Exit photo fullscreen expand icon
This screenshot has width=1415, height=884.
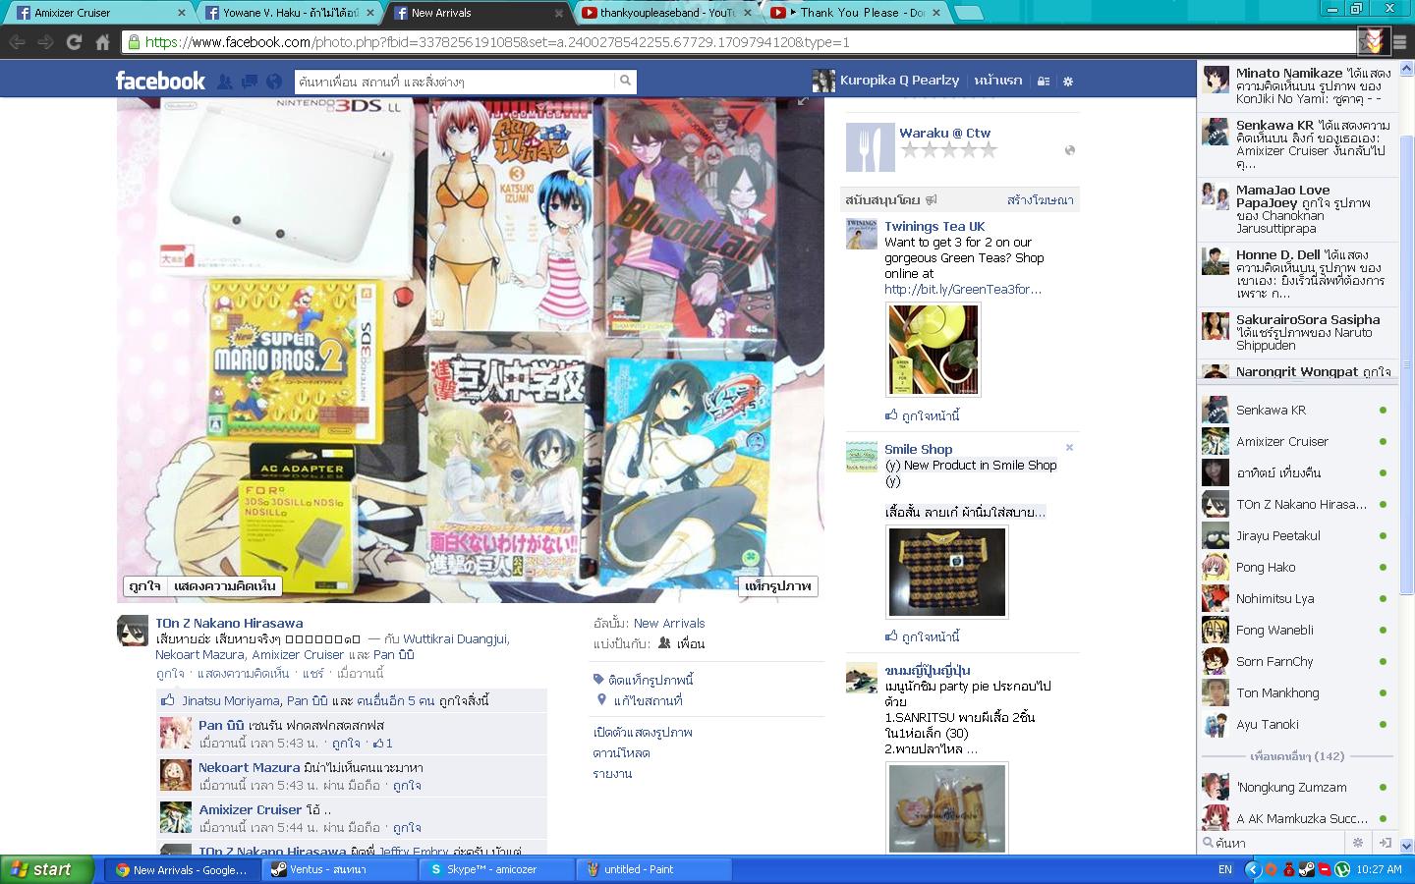[803, 100]
